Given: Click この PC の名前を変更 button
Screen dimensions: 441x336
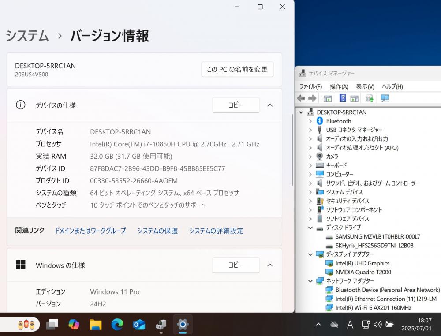Looking at the screenshot, I should coord(237,69).
